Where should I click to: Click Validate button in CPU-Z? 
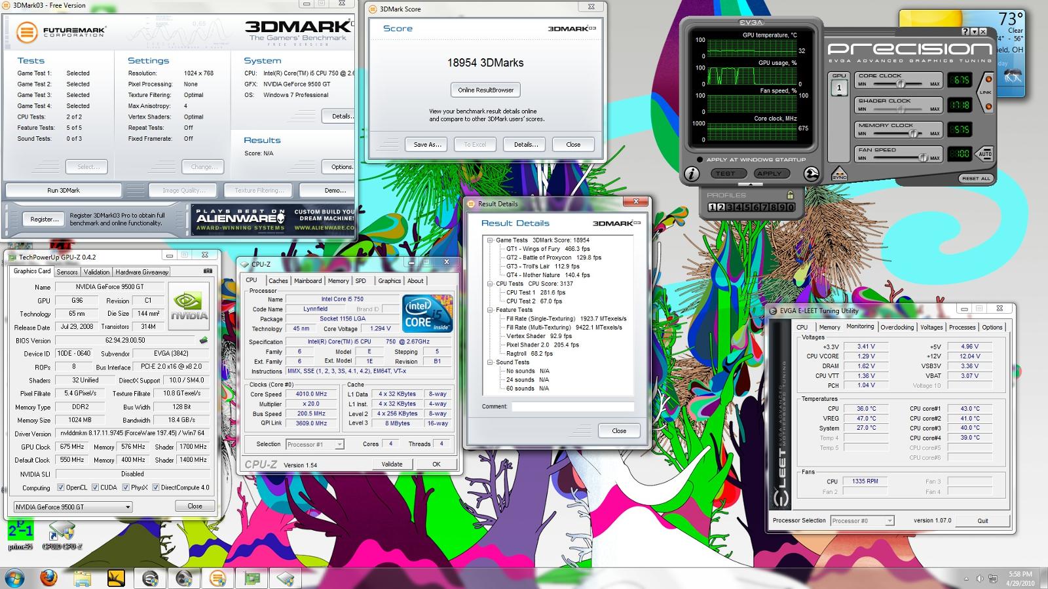[x=392, y=464]
